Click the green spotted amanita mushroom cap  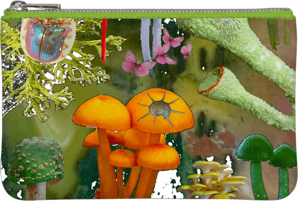36,160
